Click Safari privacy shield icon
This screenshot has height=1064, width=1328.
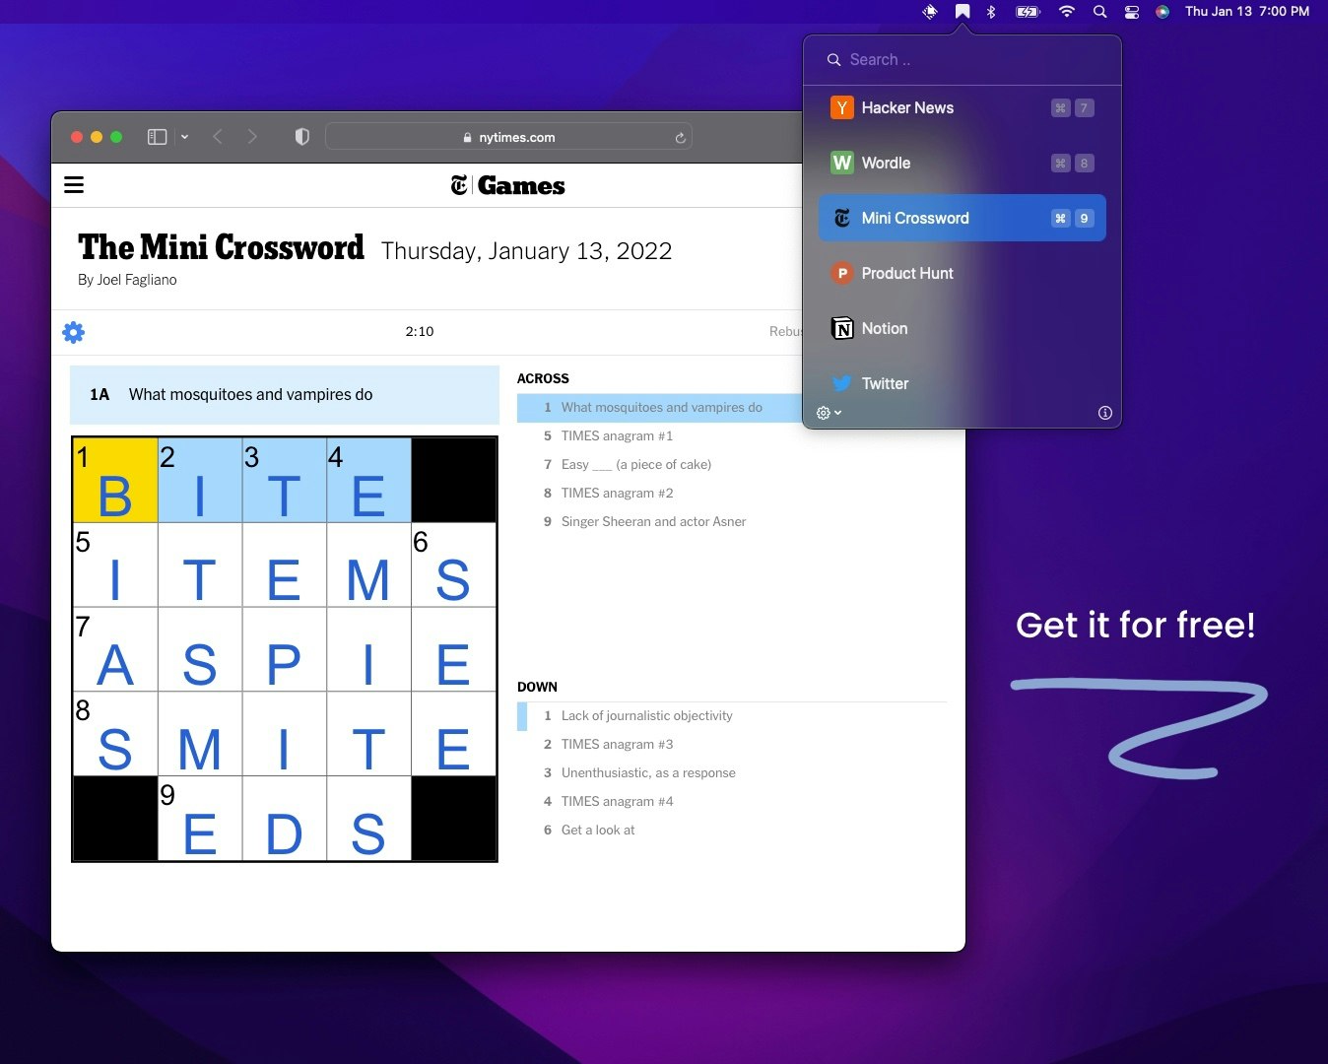(x=302, y=137)
